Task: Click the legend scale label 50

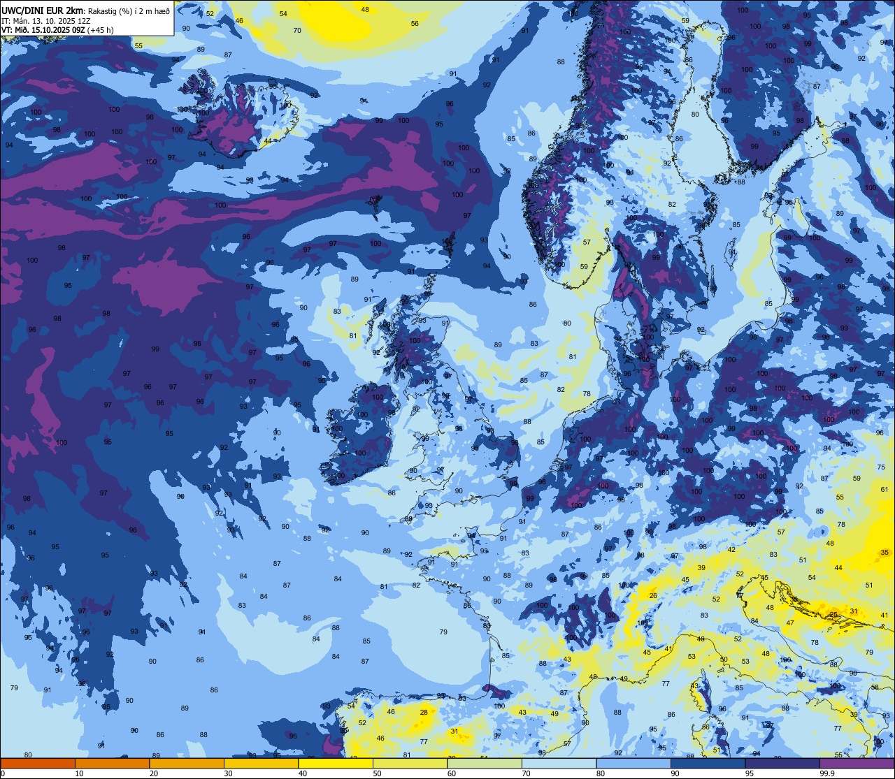Action: 378,773
